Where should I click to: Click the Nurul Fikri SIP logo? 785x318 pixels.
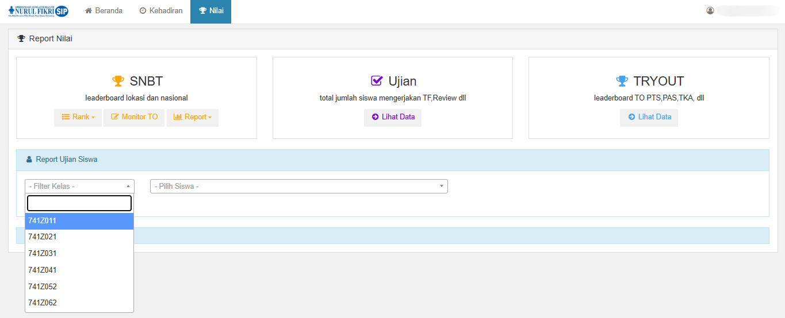[38, 11]
